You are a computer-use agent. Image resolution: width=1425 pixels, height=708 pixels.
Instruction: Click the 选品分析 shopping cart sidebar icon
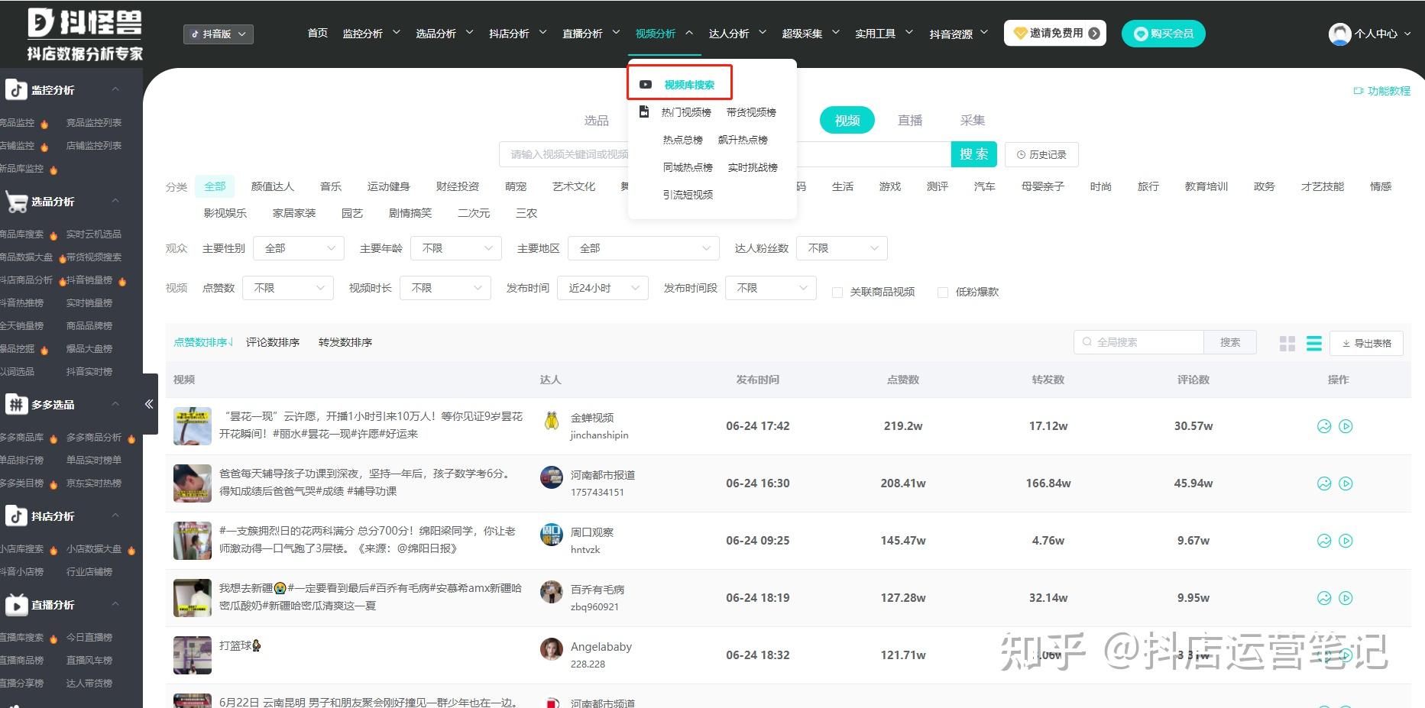coord(16,202)
